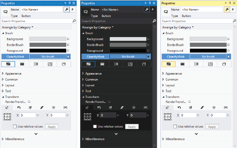
Task: Click search magnifier icon in yellow-titled panel
Action: 234,21
